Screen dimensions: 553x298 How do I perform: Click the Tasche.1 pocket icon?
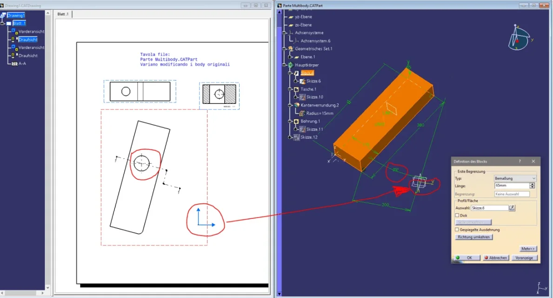296,89
